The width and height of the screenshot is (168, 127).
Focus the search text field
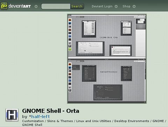(56, 6)
